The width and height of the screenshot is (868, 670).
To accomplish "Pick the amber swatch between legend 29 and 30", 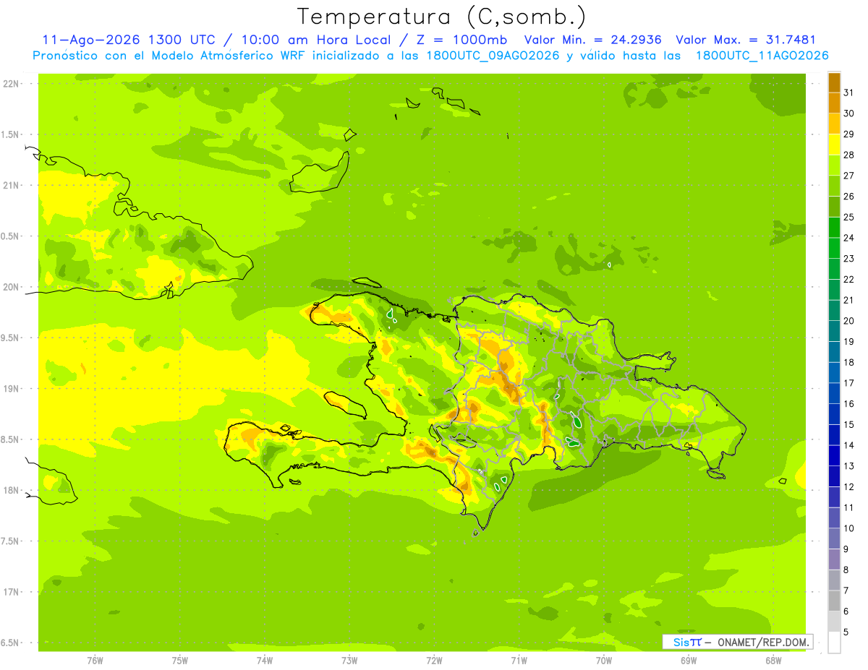I will click(834, 124).
